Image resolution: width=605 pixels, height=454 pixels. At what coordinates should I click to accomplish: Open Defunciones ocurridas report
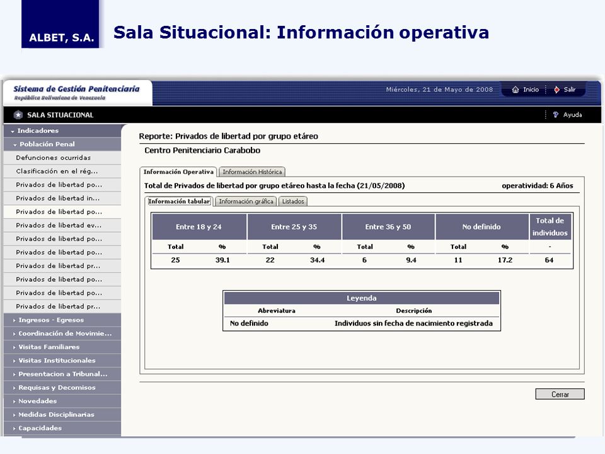tap(62, 158)
